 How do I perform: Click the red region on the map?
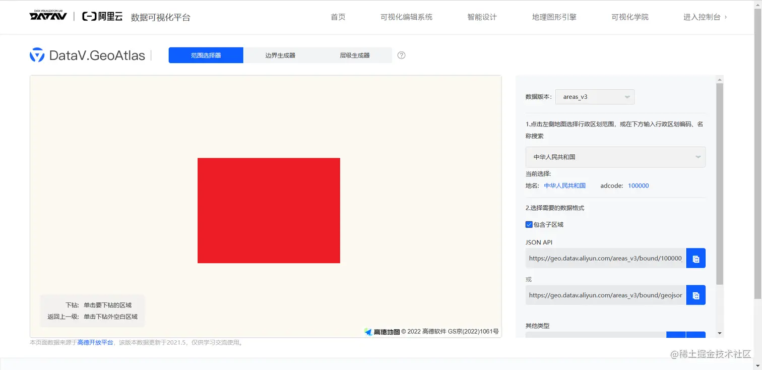click(269, 210)
